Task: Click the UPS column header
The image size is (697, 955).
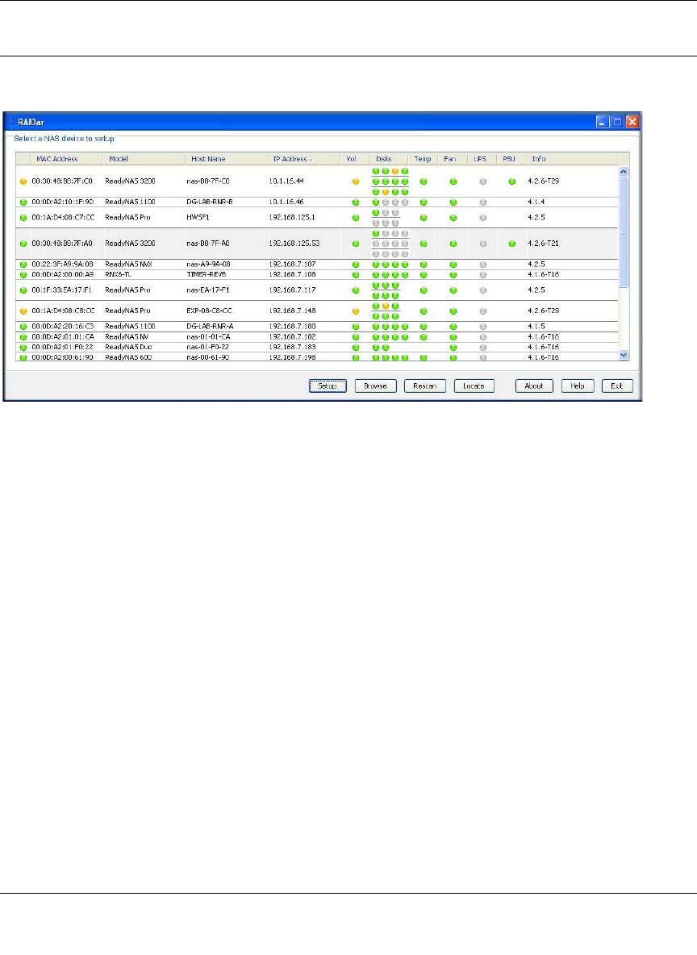Action: (482, 159)
